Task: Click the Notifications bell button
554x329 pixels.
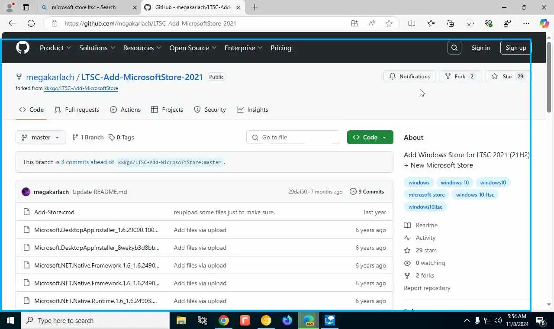Action: pos(409,76)
